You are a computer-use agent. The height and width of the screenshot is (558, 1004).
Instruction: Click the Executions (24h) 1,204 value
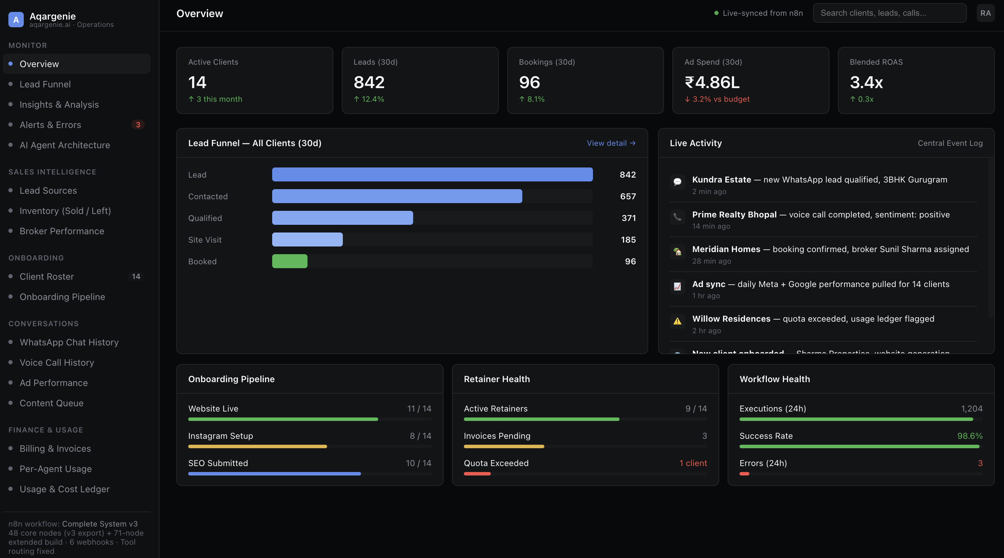972,409
